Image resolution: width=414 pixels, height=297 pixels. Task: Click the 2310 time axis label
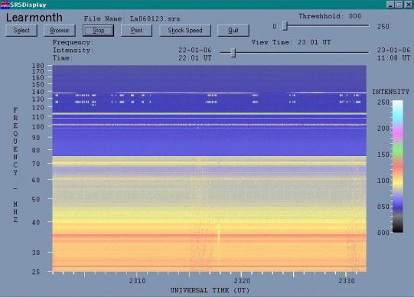137,281
